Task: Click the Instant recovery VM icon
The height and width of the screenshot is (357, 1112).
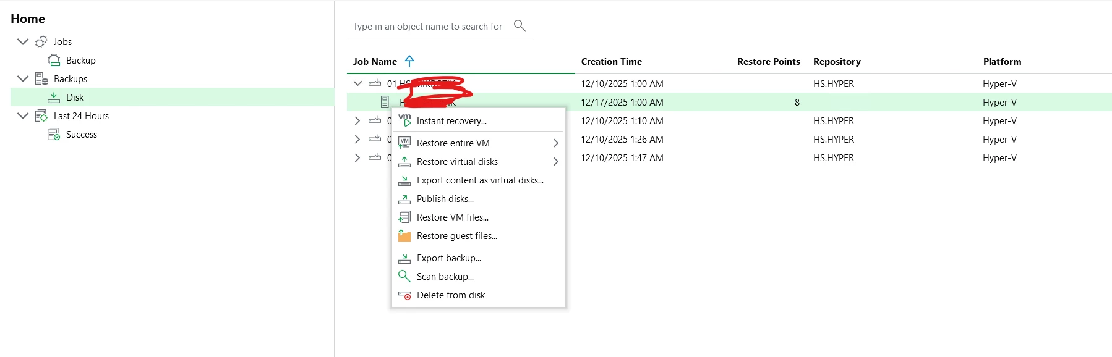Action: click(404, 120)
